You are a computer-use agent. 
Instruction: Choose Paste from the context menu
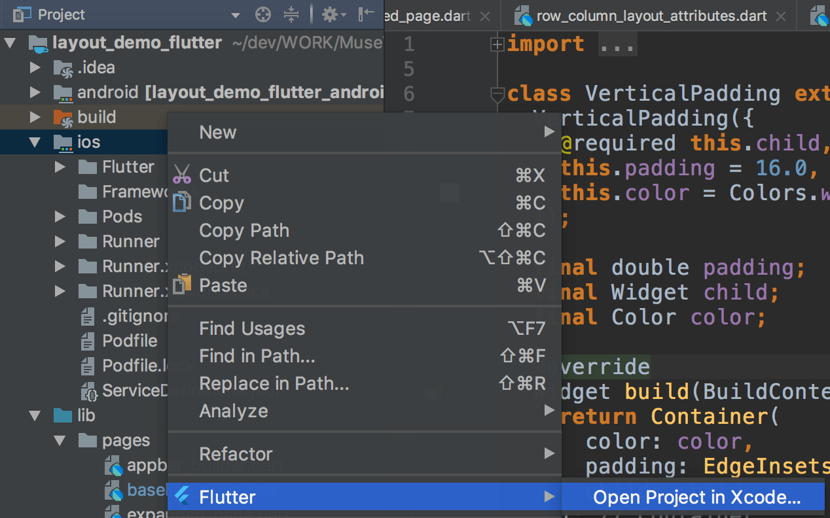pos(365,285)
